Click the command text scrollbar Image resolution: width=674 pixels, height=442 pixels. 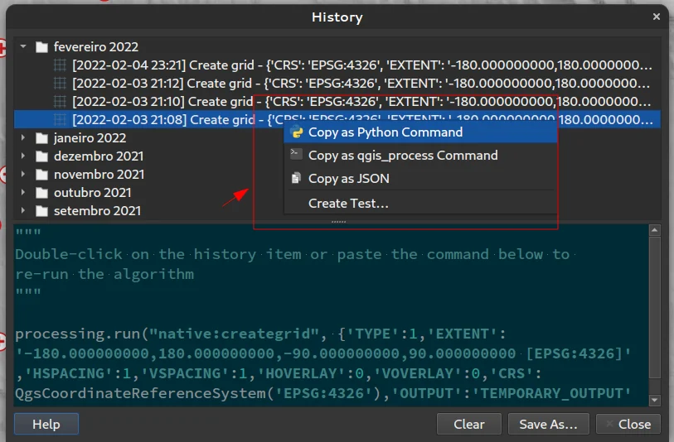click(655, 315)
